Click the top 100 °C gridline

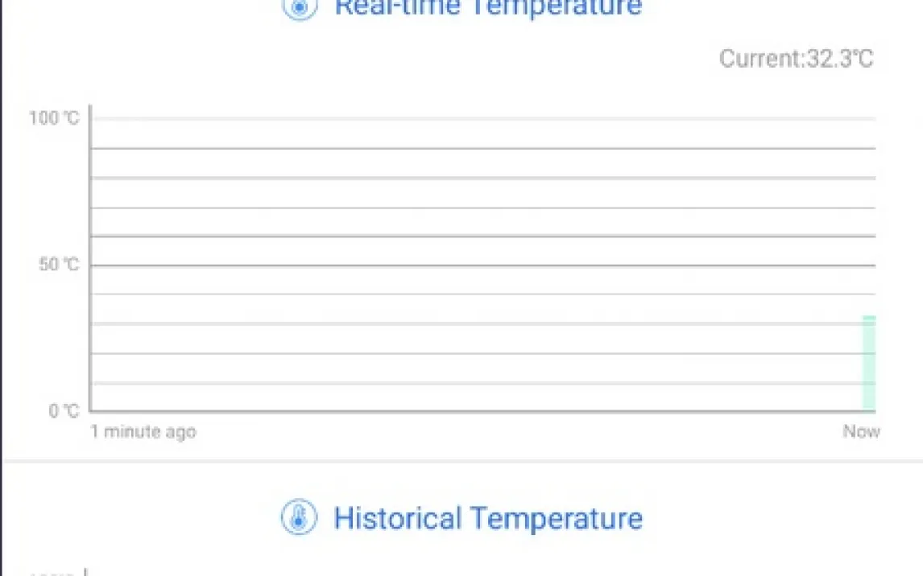(x=483, y=119)
